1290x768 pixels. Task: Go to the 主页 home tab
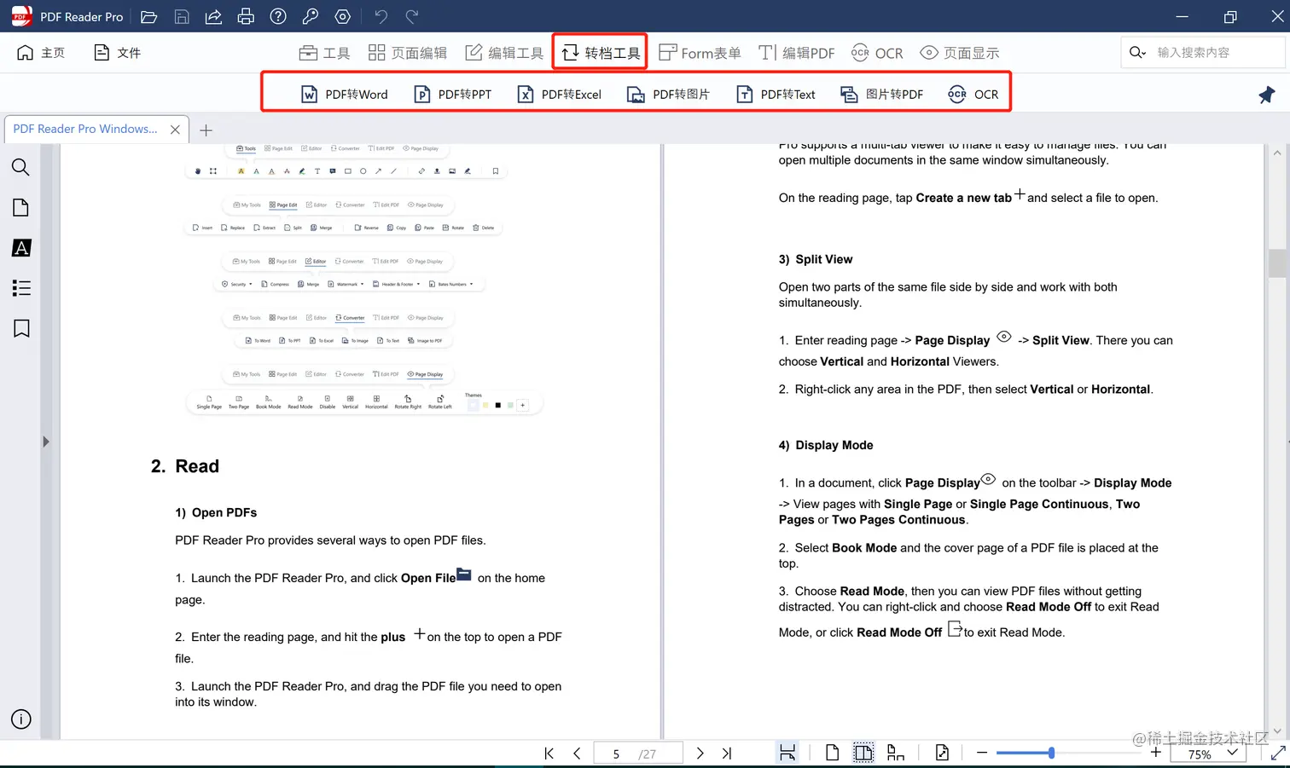point(41,53)
